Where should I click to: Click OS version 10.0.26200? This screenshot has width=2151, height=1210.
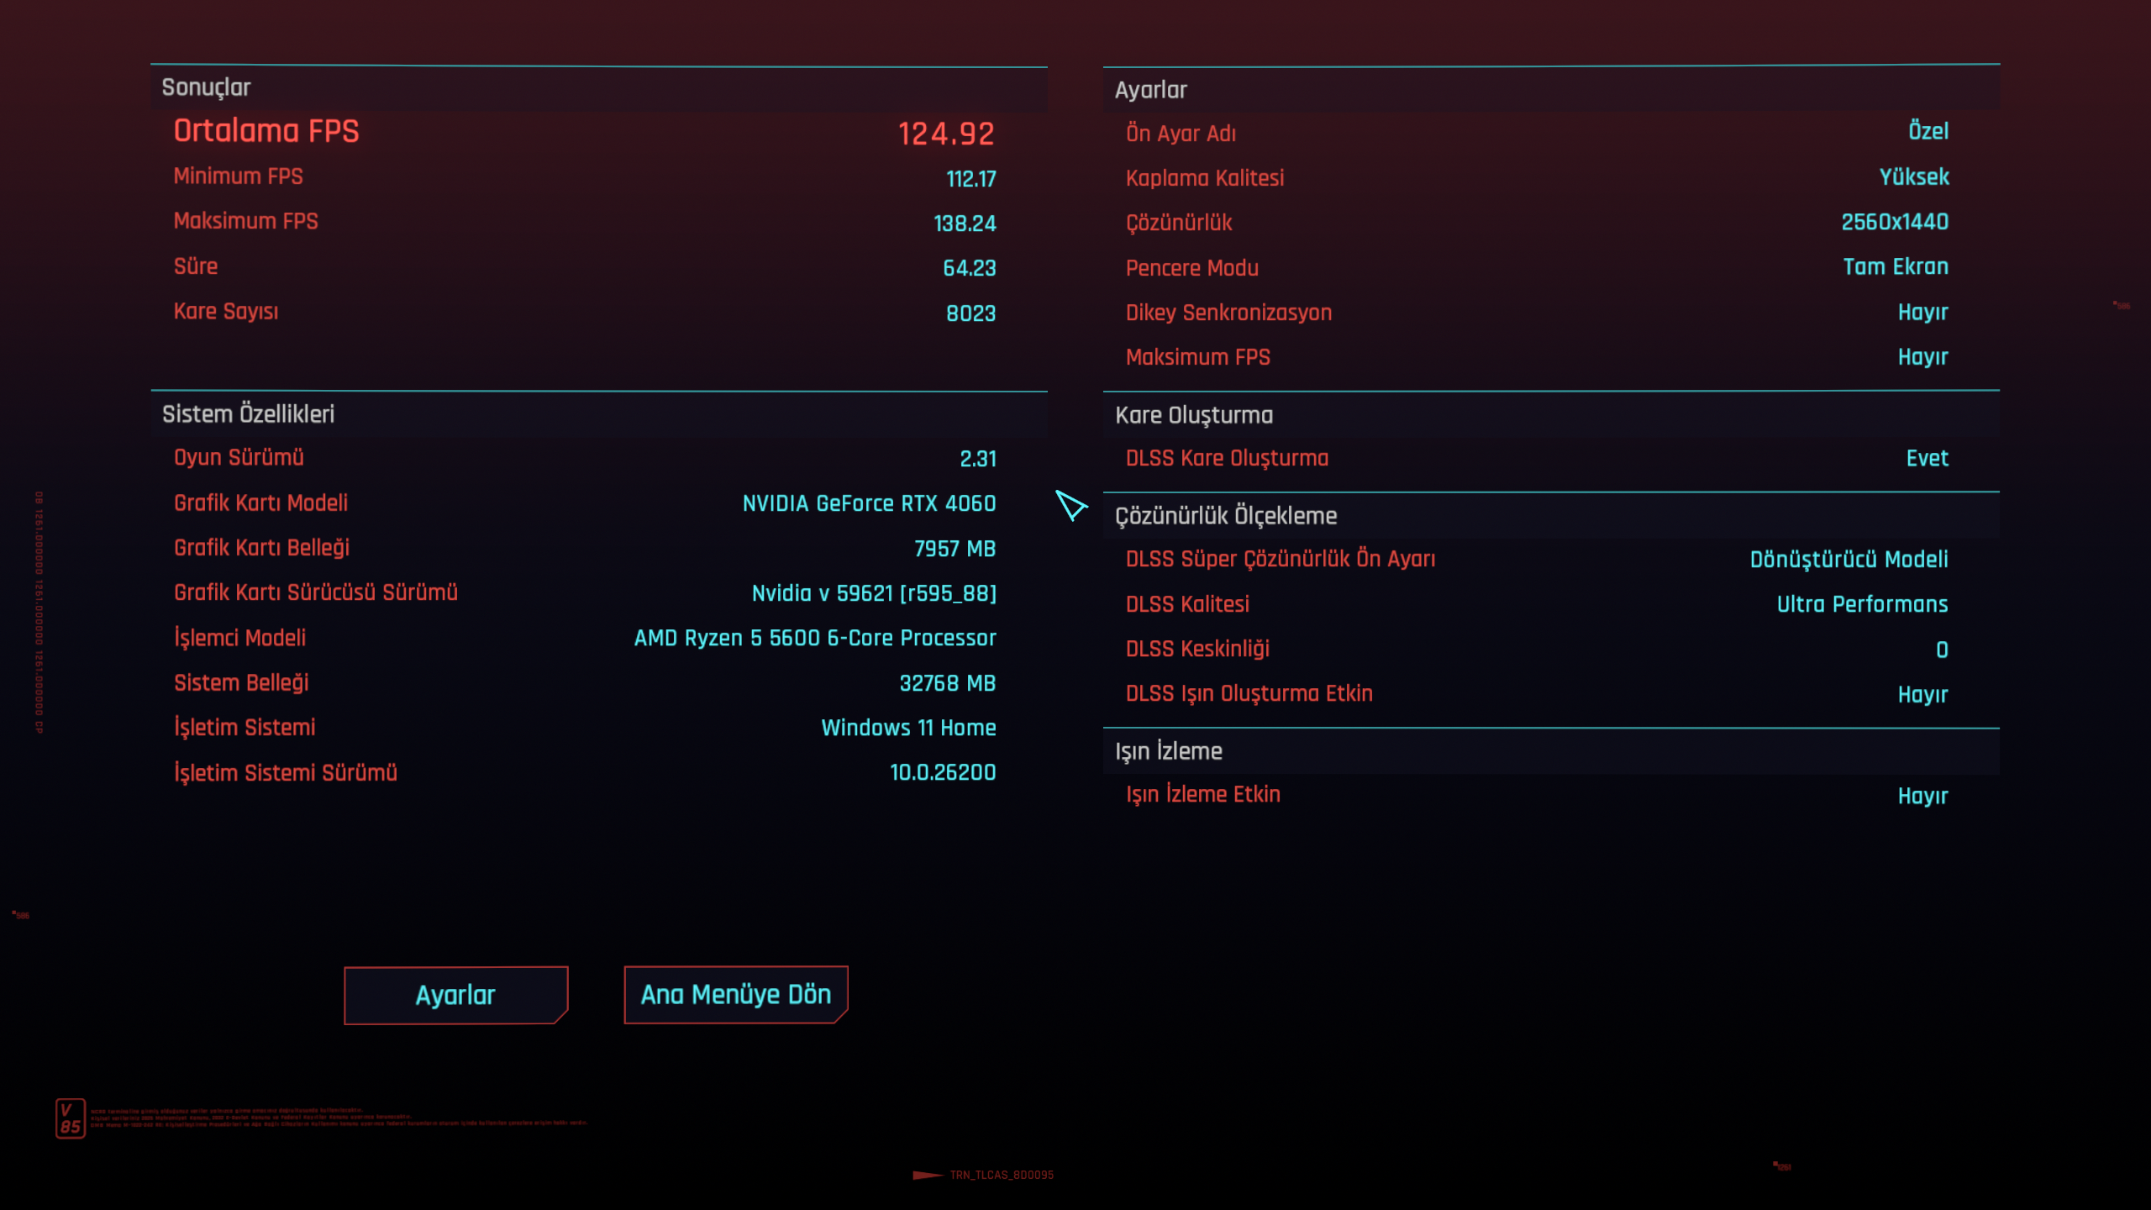point(943,772)
